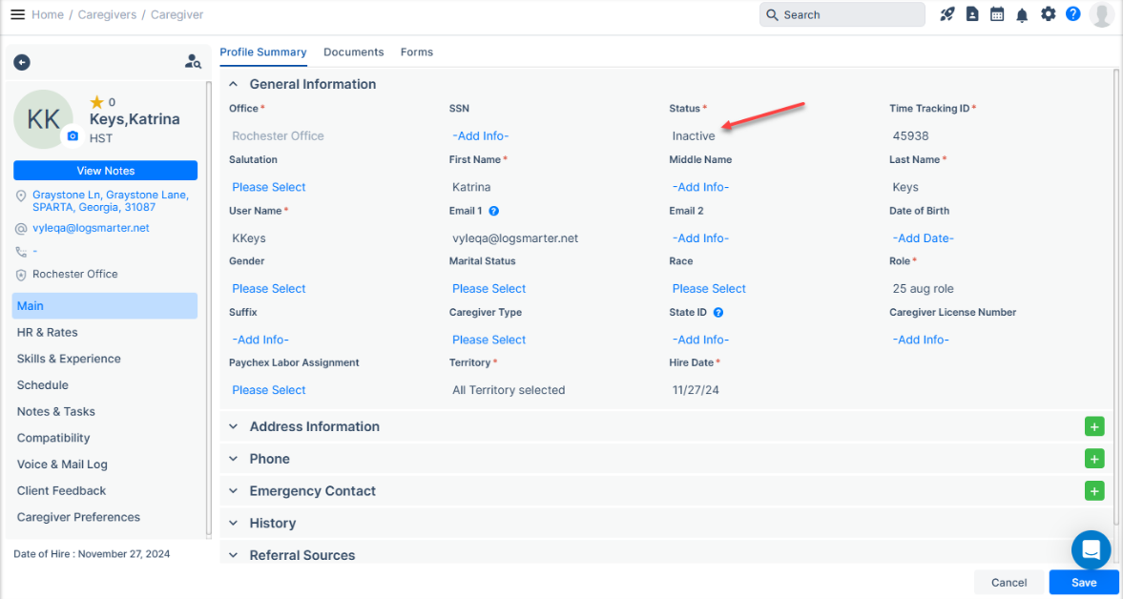Click the View Notes button
Image resolution: width=1123 pixels, height=599 pixels.
click(105, 171)
